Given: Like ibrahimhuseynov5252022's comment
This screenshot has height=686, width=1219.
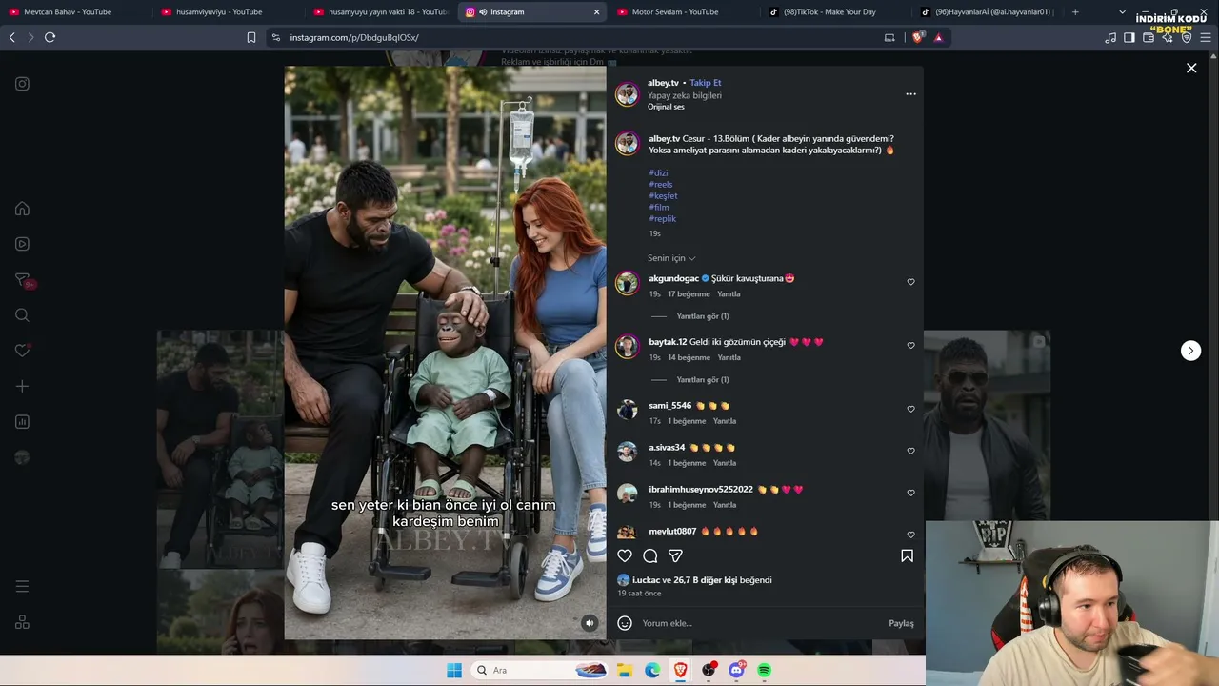Looking at the screenshot, I should pyautogui.click(x=910, y=493).
